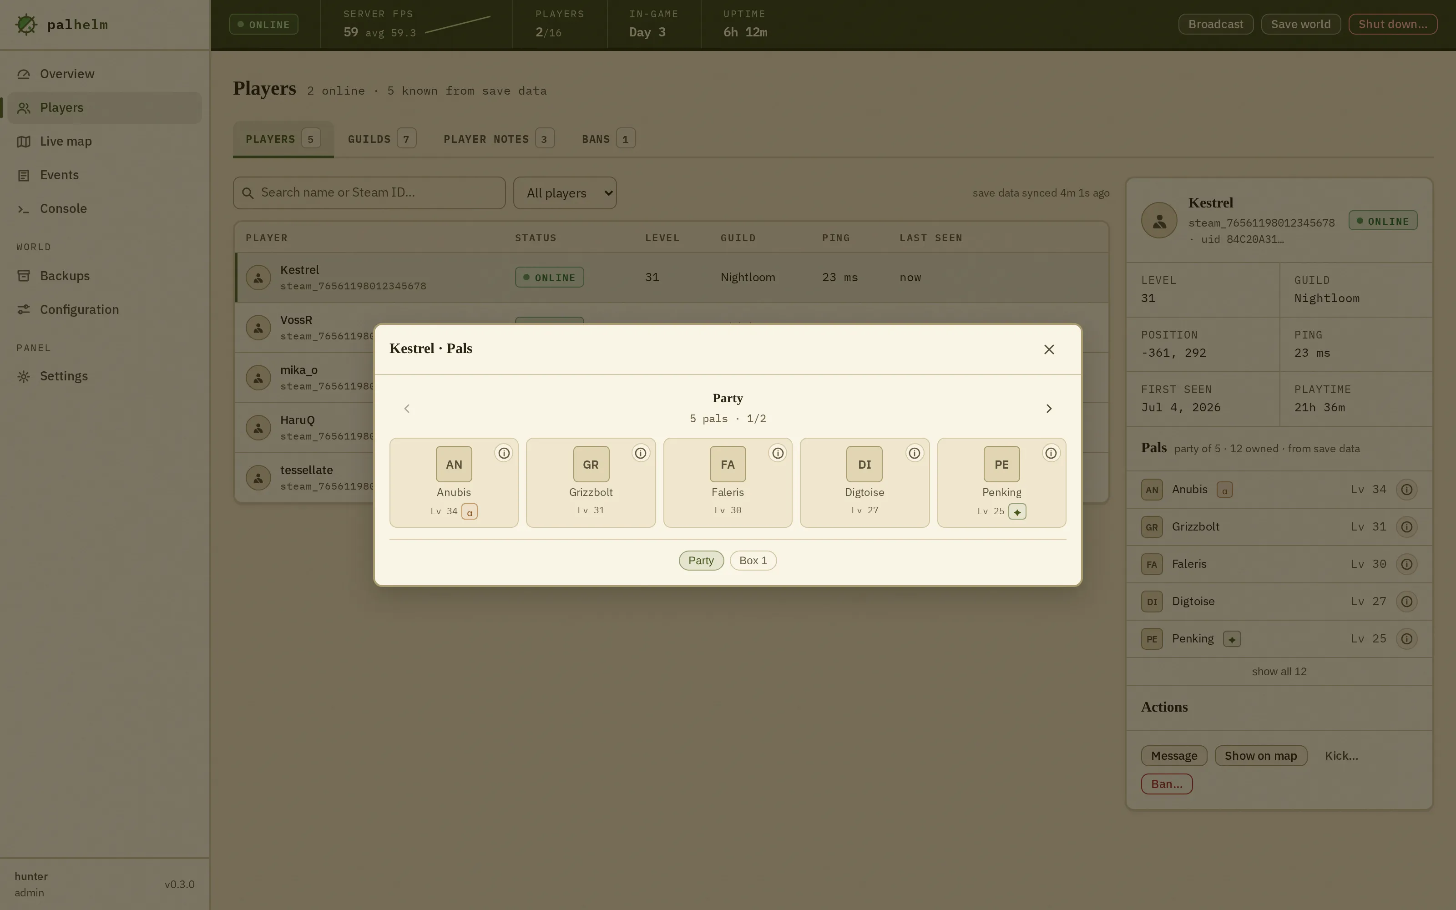Go to previous pals page with left chevron
1456x910 pixels.
[x=407, y=409]
